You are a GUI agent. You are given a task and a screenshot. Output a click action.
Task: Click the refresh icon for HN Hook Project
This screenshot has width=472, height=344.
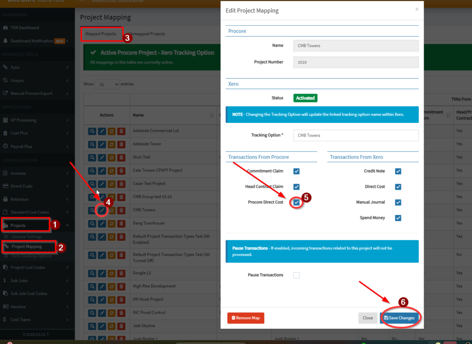point(112,299)
